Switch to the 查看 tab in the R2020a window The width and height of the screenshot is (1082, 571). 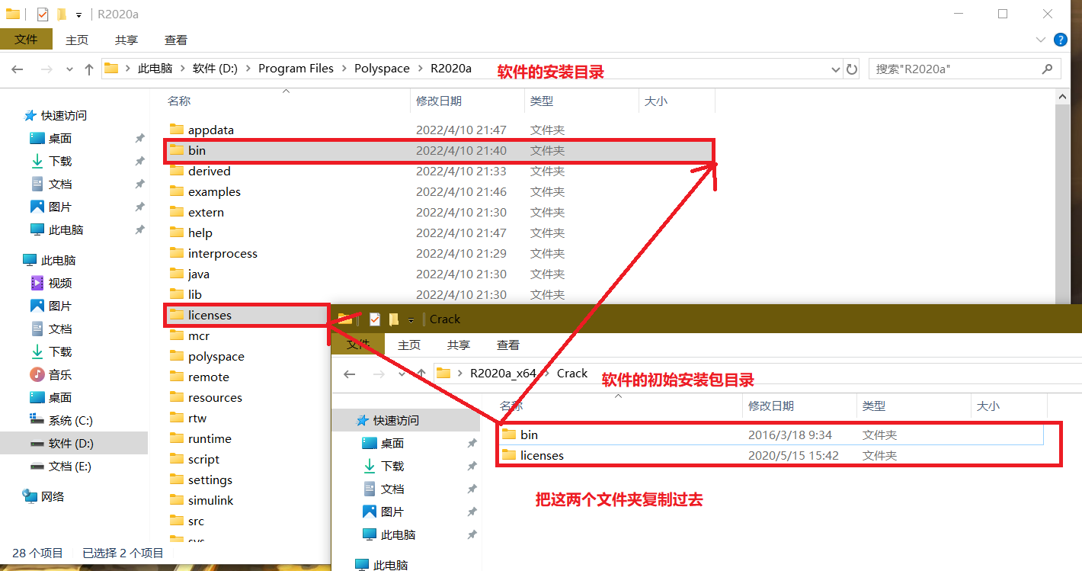[x=175, y=40]
